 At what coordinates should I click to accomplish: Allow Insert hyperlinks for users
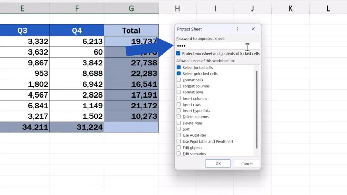pos(179,111)
